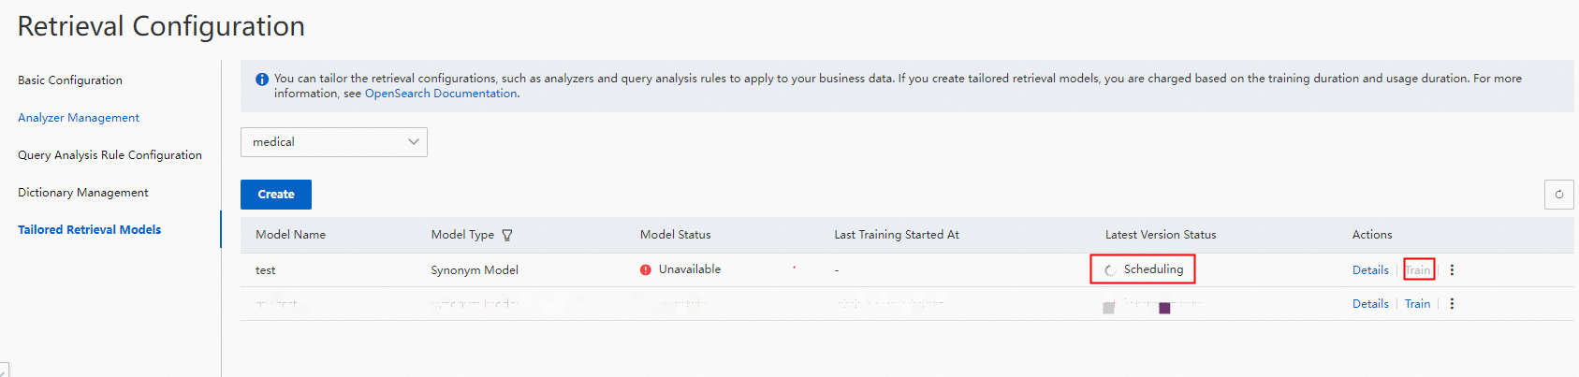The width and height of the screenshot is (1579, 377).
Task: Click the Model Name cell 'test'
Action: (266, 270)
